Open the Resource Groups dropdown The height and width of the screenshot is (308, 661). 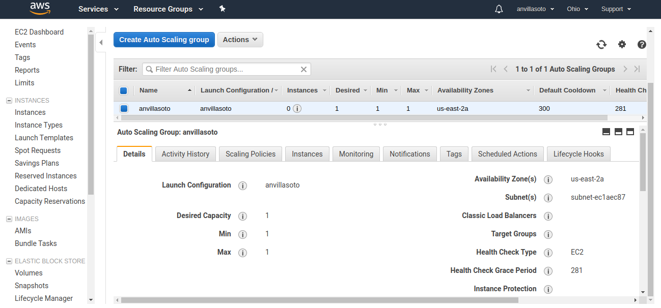tap(168, 9)
